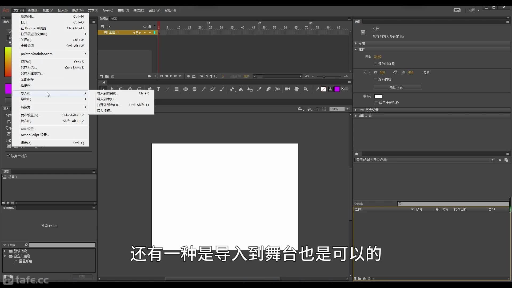Click the library search field
This screenshot has height=288, width=512.
(x=453, y=204)
